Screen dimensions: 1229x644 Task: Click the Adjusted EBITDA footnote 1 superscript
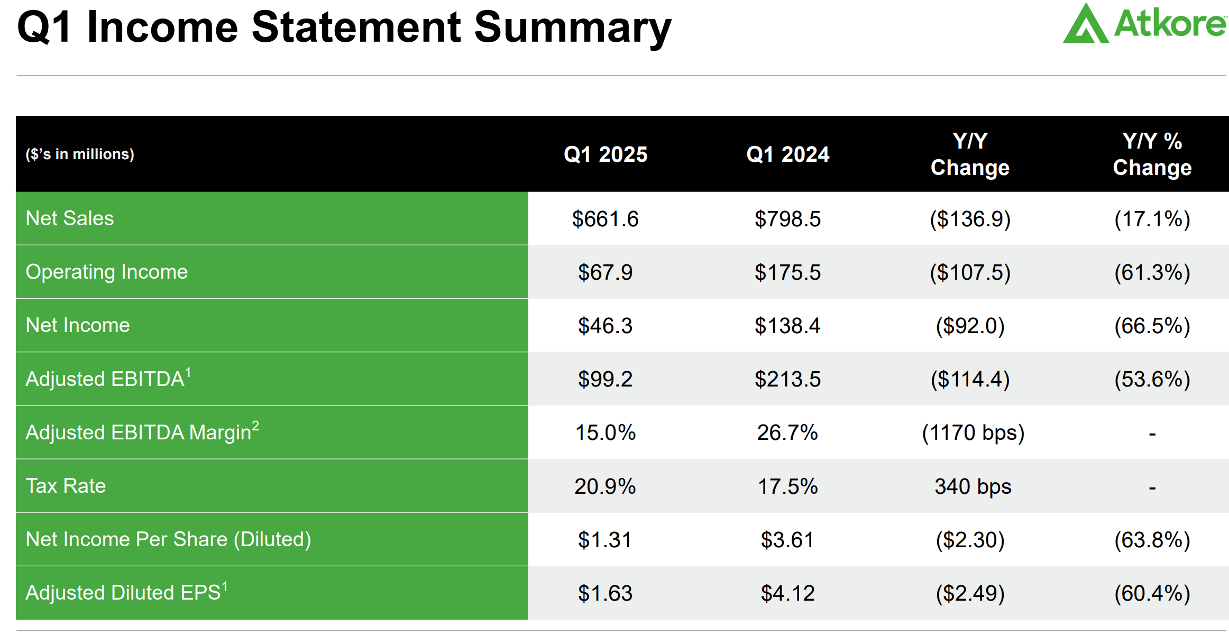pyautogui.click(x=188, y=372)
